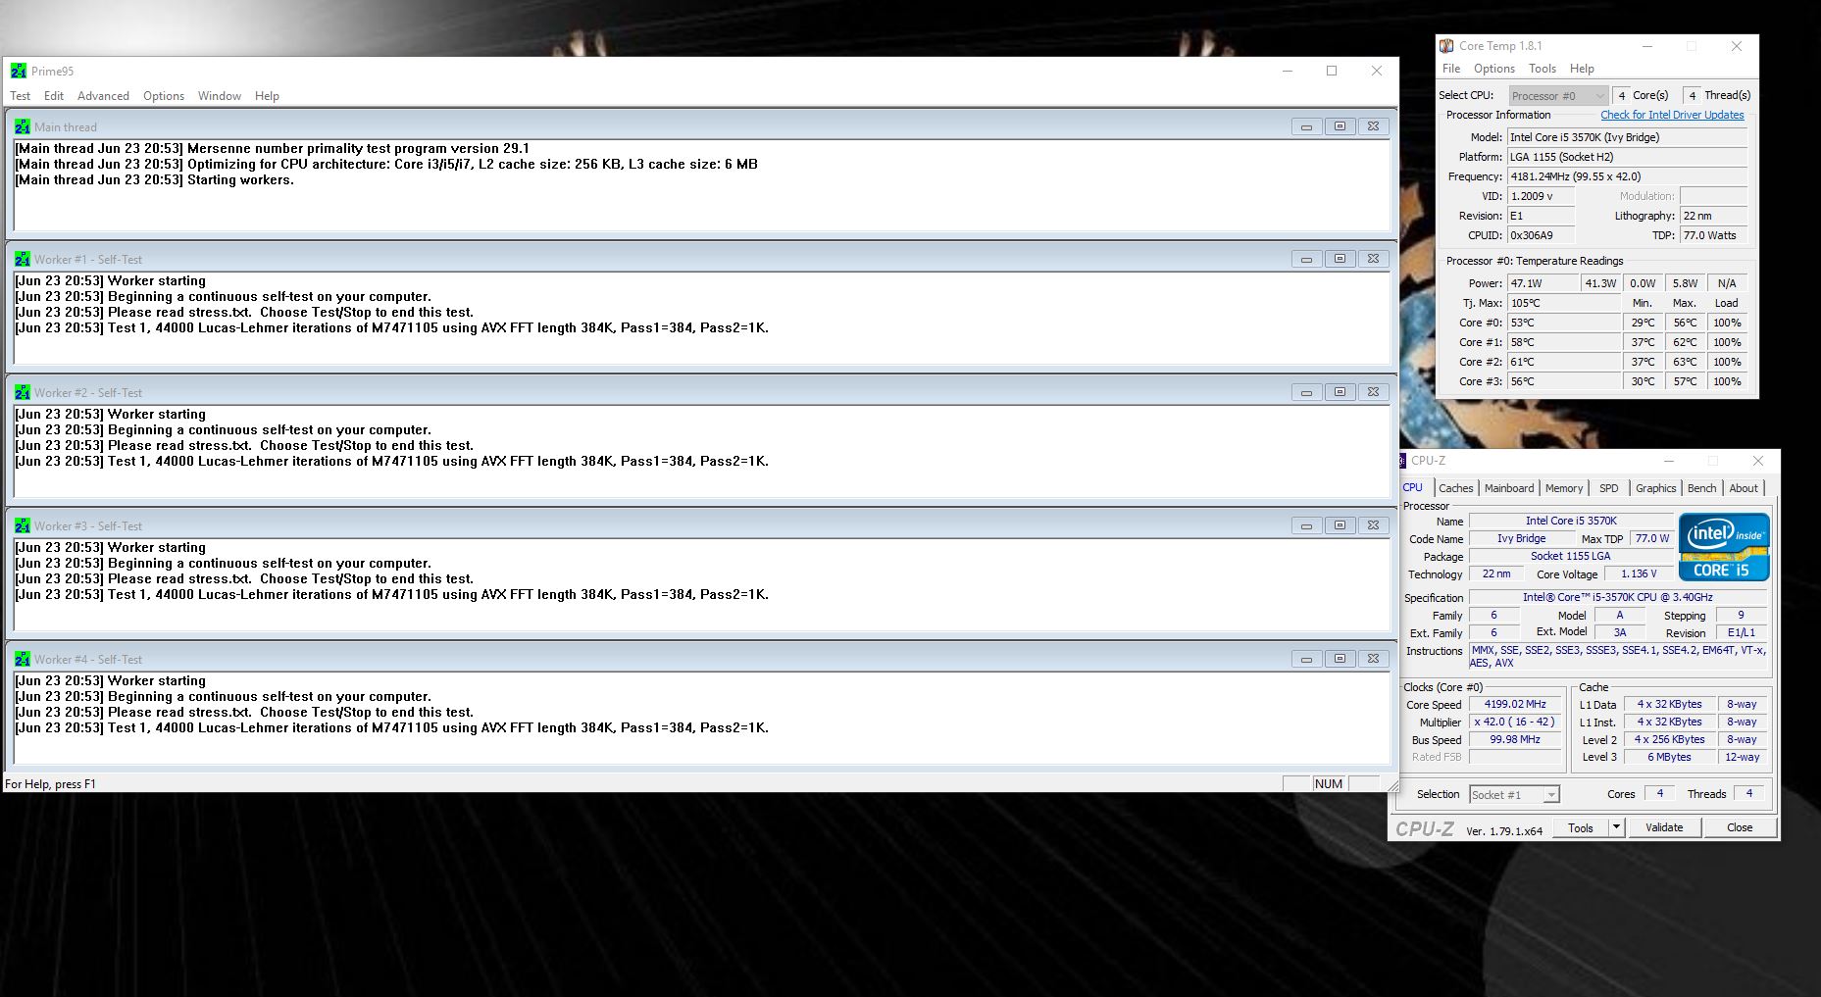Open the Tools menu in Core Temp
The width and height of the screenshot is (1821, 997).
pyautogui.click(x=1543, y=69)
